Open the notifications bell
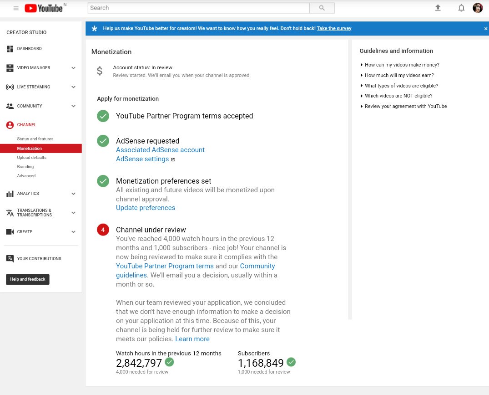489x395 pixels. tap(461, 8)
